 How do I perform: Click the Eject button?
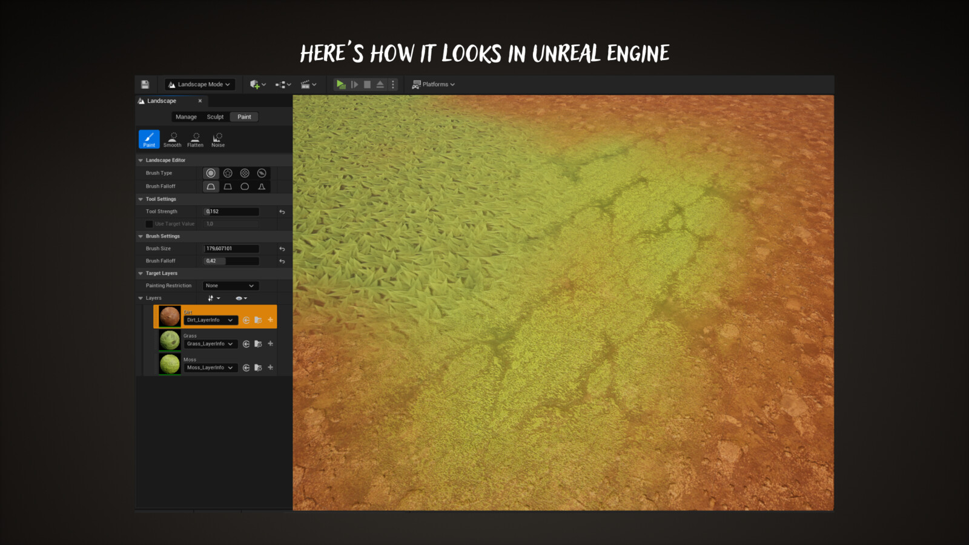[x=380, y=84]
